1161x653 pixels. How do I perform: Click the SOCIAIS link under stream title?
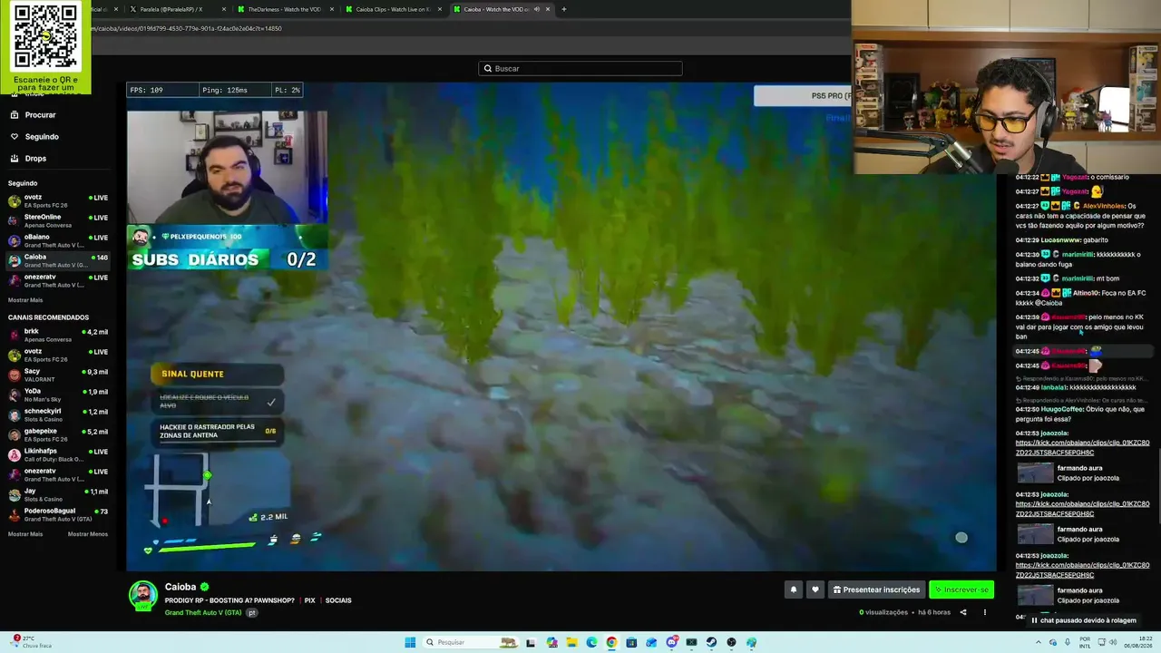click(x=338, y=600)
